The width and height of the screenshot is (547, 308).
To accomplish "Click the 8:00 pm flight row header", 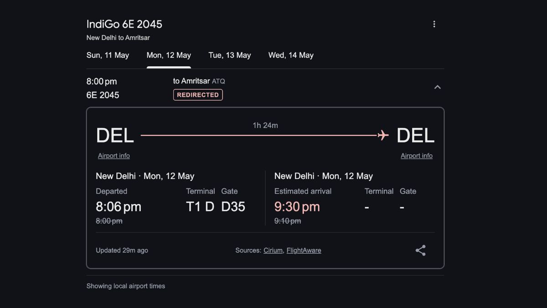I will click(102, 82).
